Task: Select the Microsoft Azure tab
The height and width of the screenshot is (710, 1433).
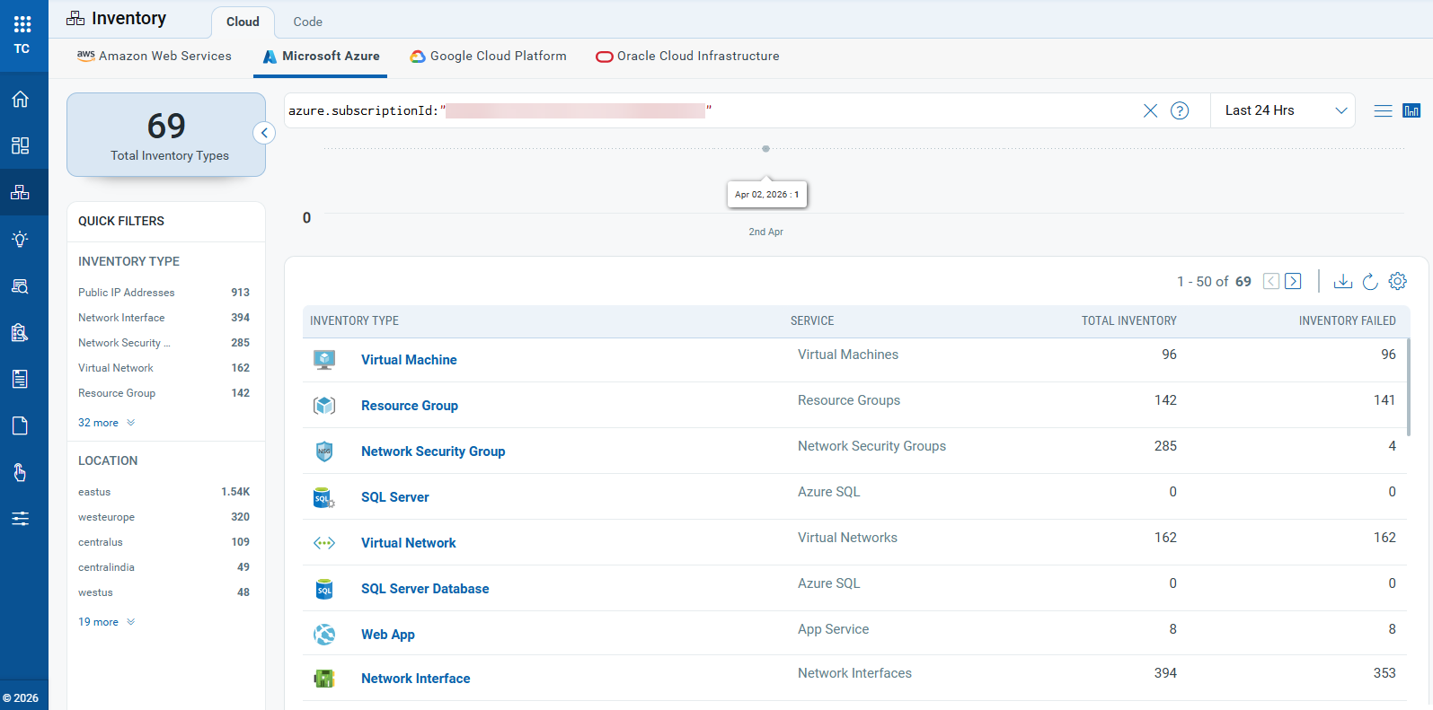Action: click(x=322, y=56)
